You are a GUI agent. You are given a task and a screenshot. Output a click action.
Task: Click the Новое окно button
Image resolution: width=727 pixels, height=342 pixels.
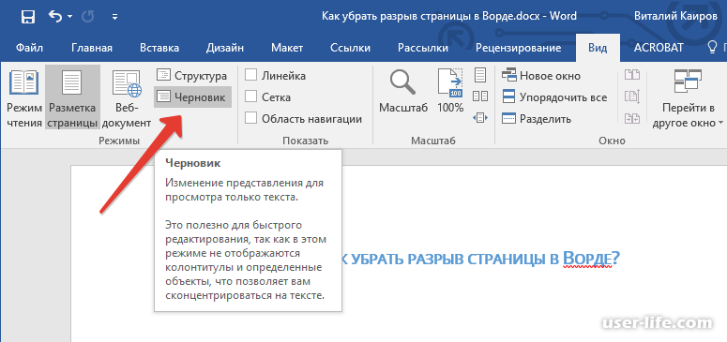pyautogui.click(x=541, y=76)
